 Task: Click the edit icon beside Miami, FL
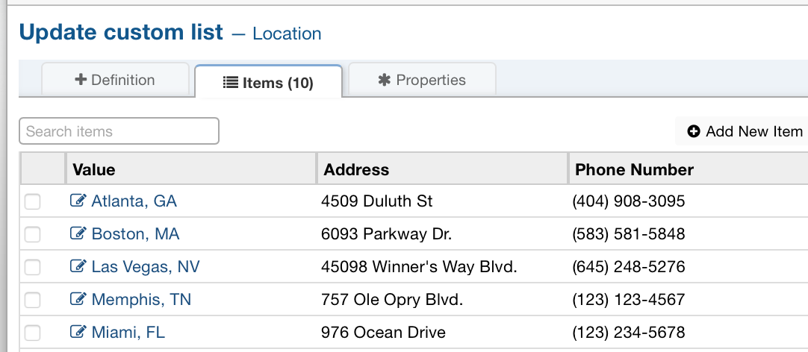[78, 332]
